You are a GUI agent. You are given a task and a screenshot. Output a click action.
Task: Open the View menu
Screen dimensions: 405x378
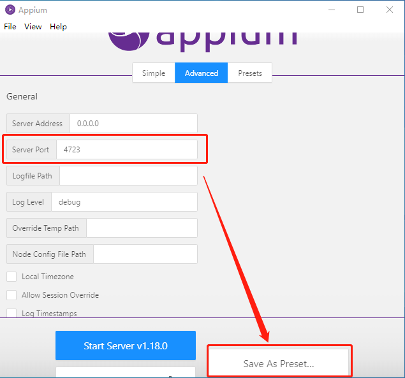33,27
